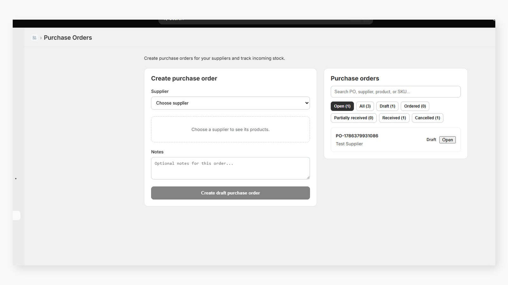Select the Open (1) filter
This screenshot has width=508, height=285.
point(342,106)
